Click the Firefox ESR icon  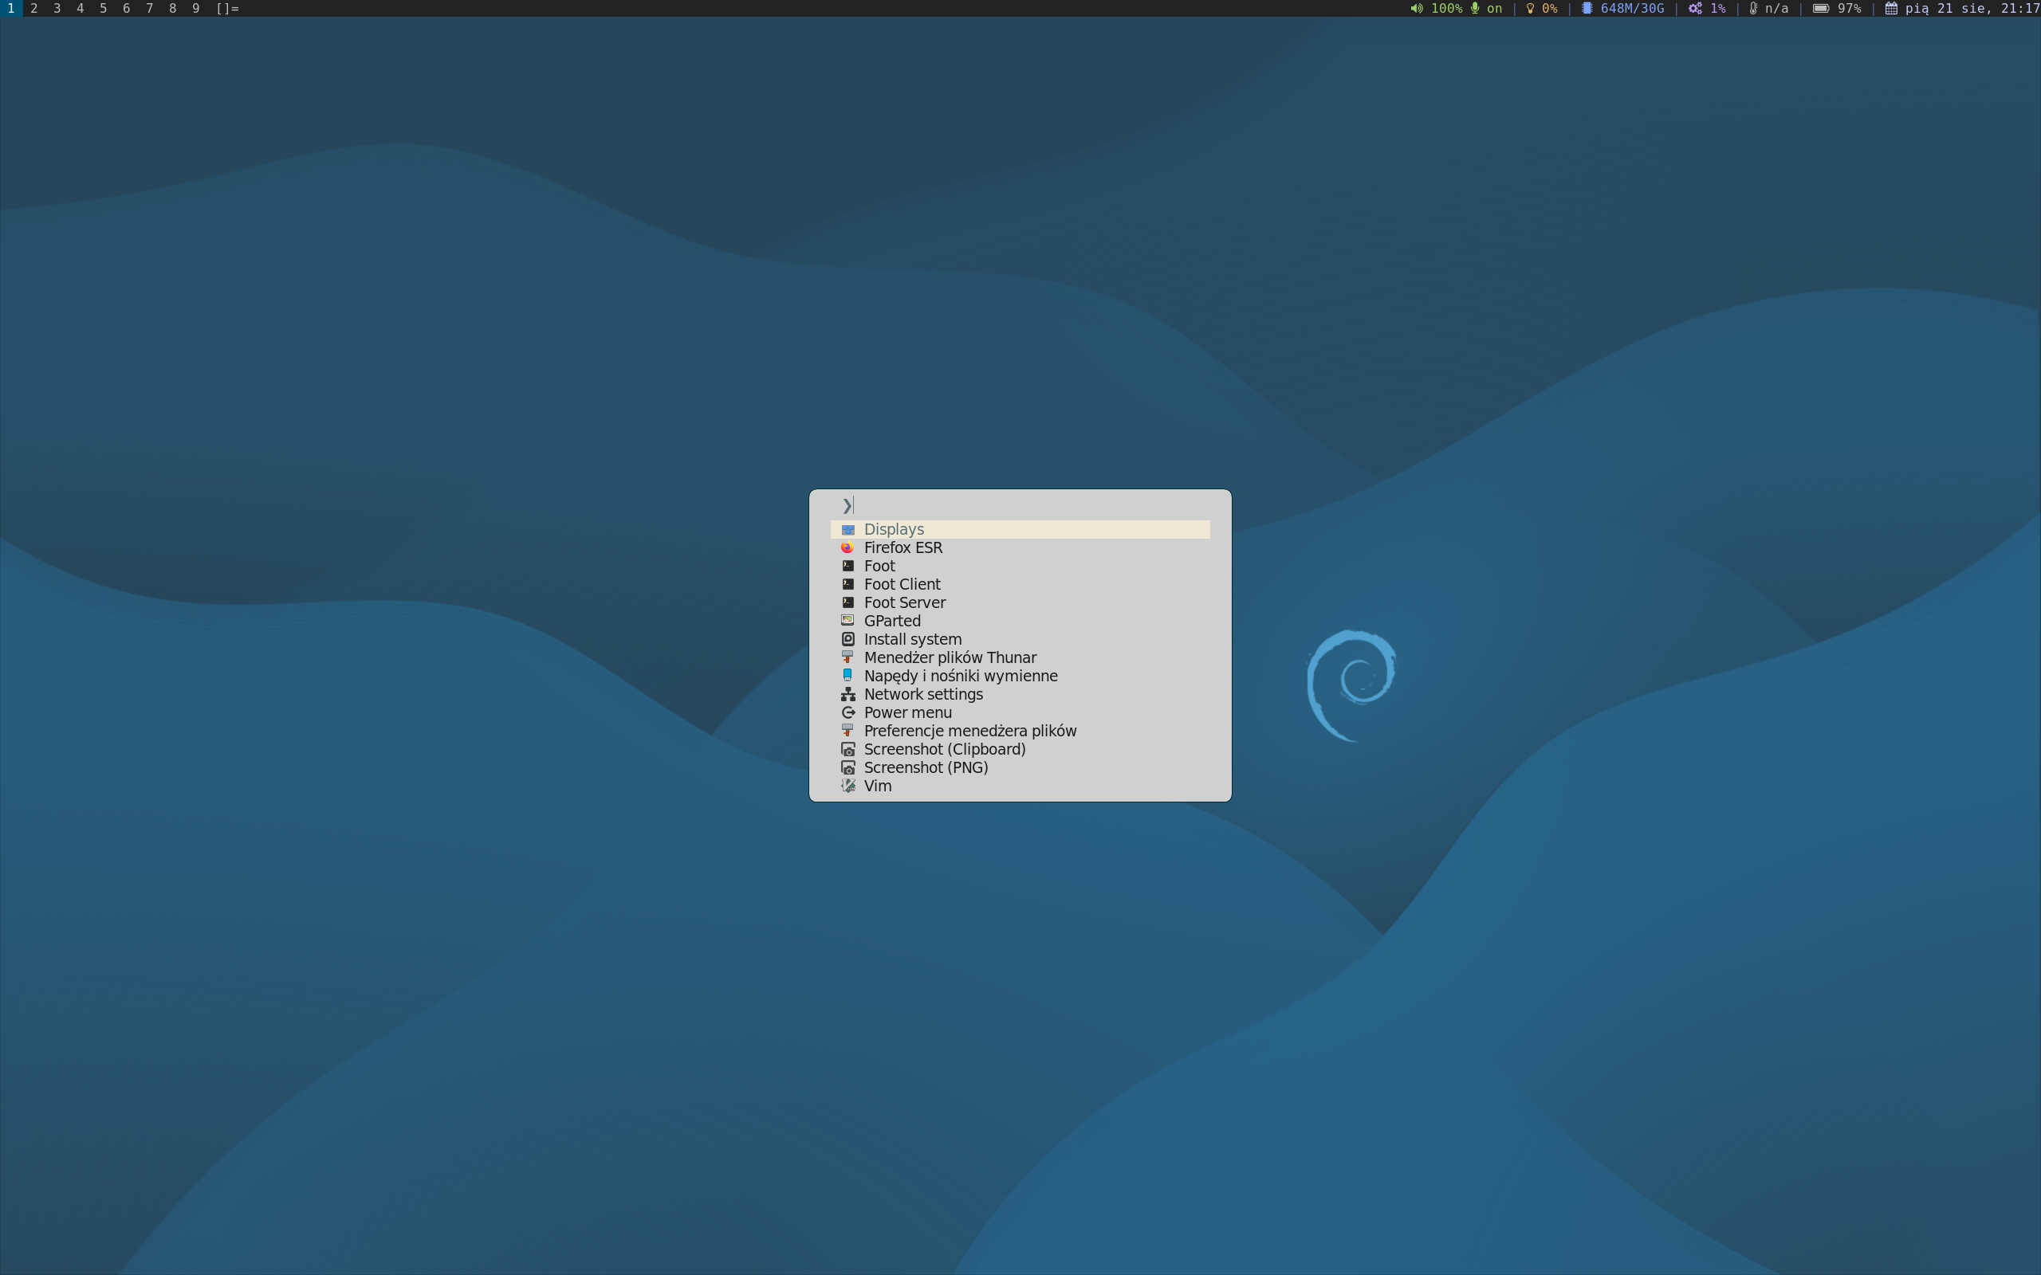pos(847,548)
